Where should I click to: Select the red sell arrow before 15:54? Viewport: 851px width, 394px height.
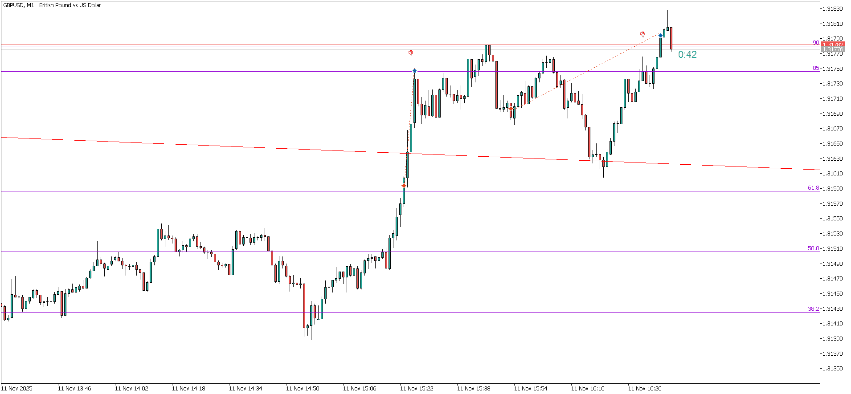(511, 109)
